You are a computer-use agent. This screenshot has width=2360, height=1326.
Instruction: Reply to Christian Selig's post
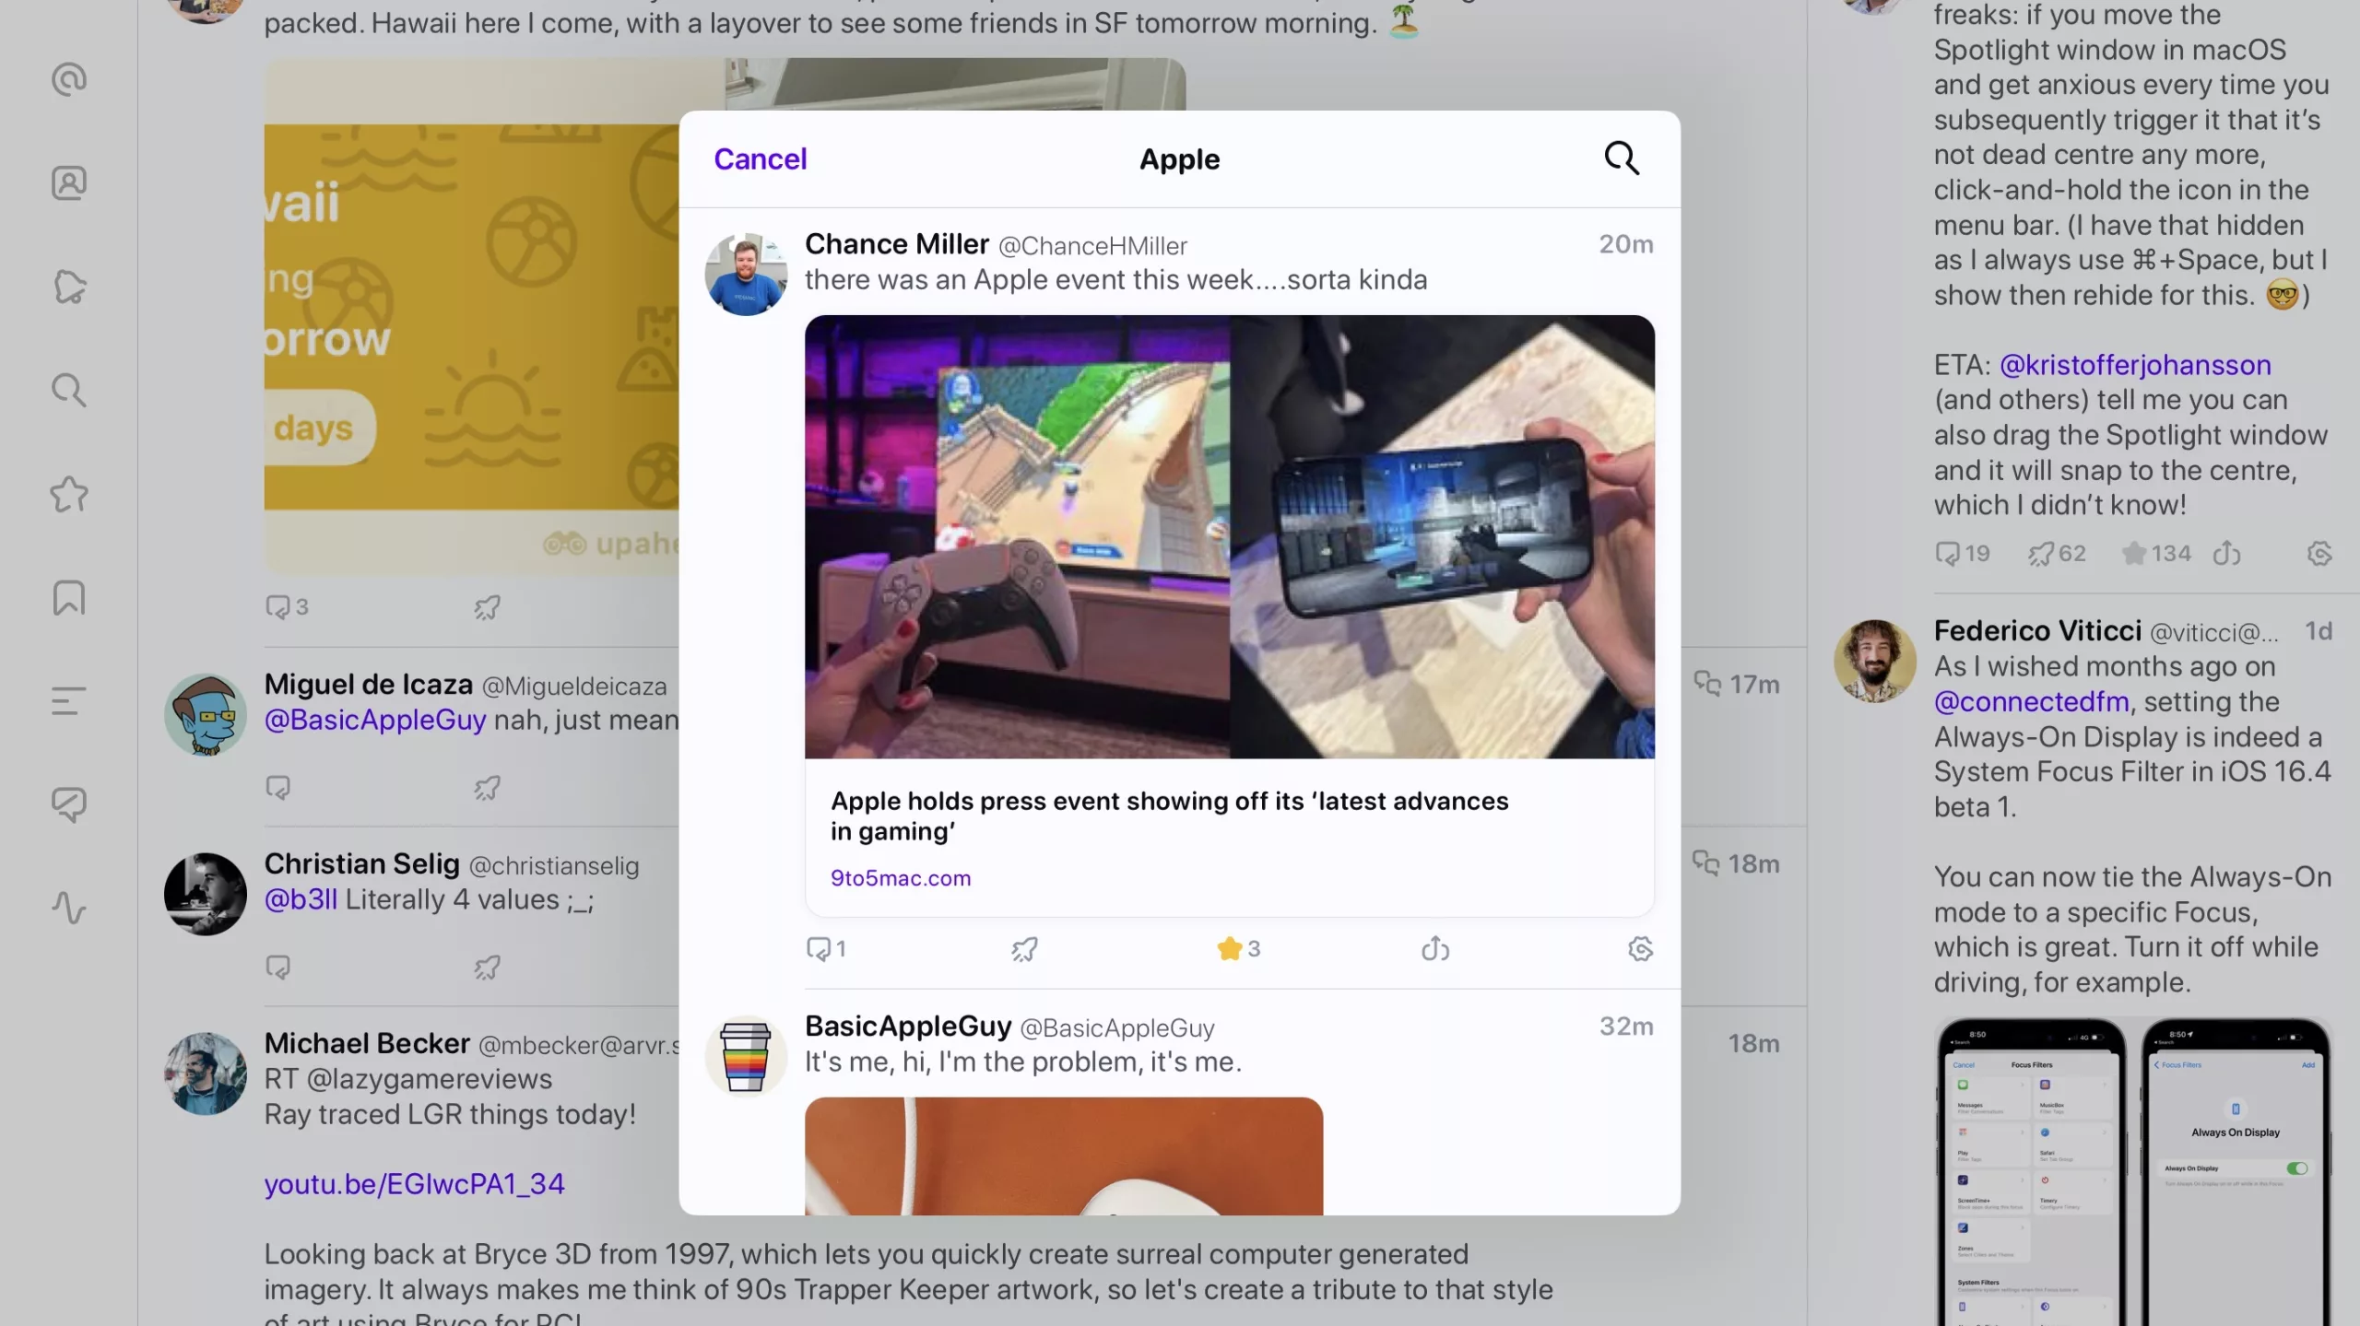click(277, 968)
